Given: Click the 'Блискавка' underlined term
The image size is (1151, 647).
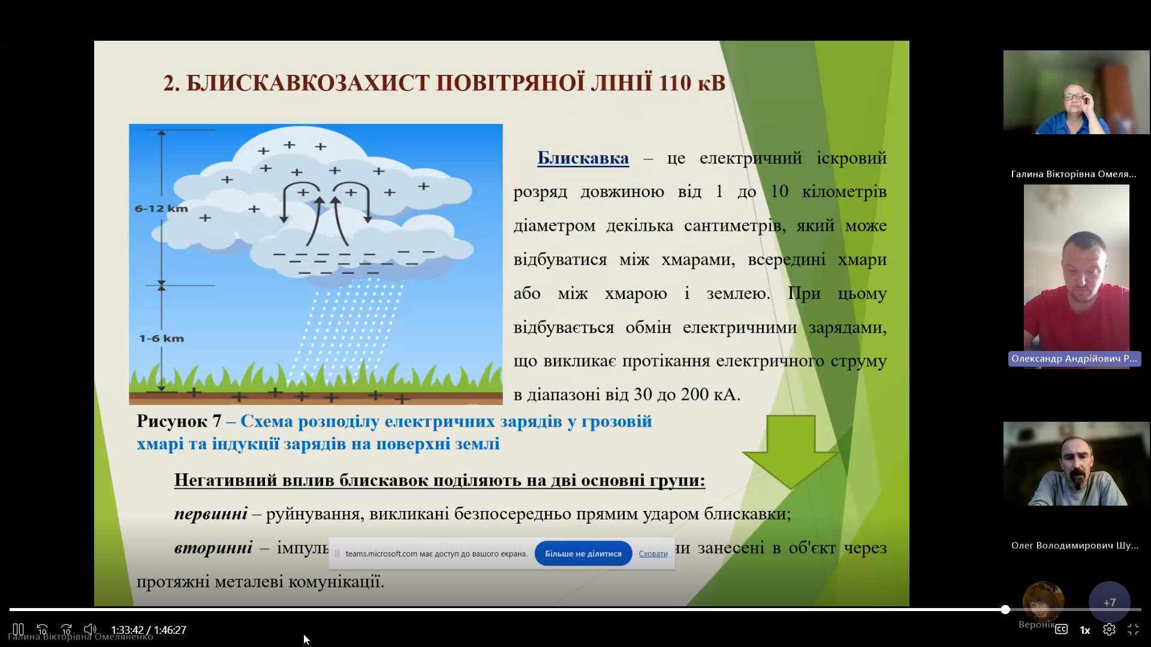Looking at the screenshot, I should [x=583, y=158].
